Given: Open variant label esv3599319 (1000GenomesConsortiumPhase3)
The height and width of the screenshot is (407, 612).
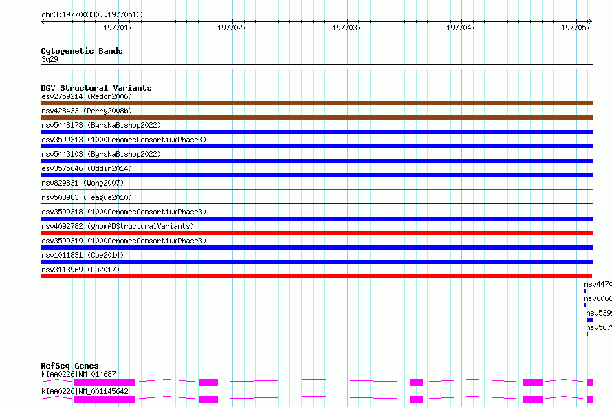Looking at the screenshot, I should pyautogui.click(x=124, y=241).
